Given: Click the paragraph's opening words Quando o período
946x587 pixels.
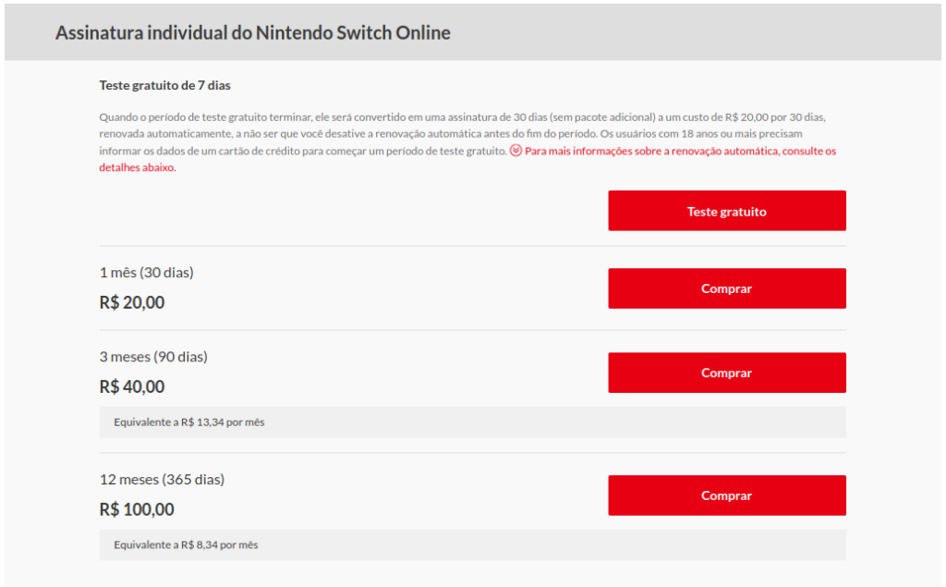Looking at the screenshot, I should click(140, 117).
